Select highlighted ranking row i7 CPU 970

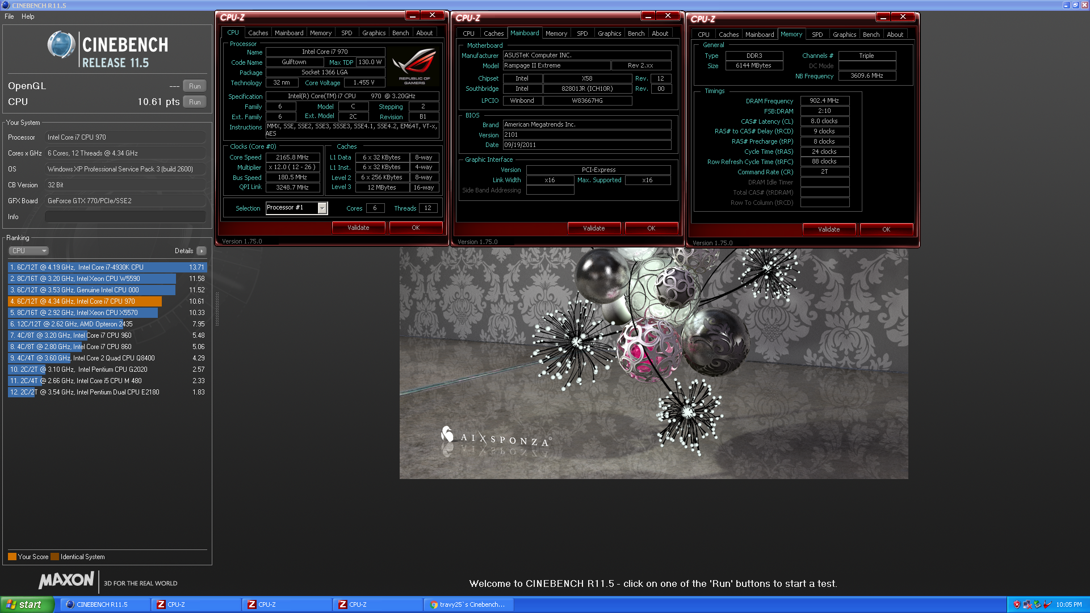point(107,301)
